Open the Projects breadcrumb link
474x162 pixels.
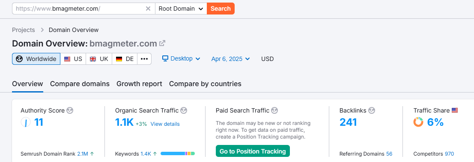(x=23, y=30)
